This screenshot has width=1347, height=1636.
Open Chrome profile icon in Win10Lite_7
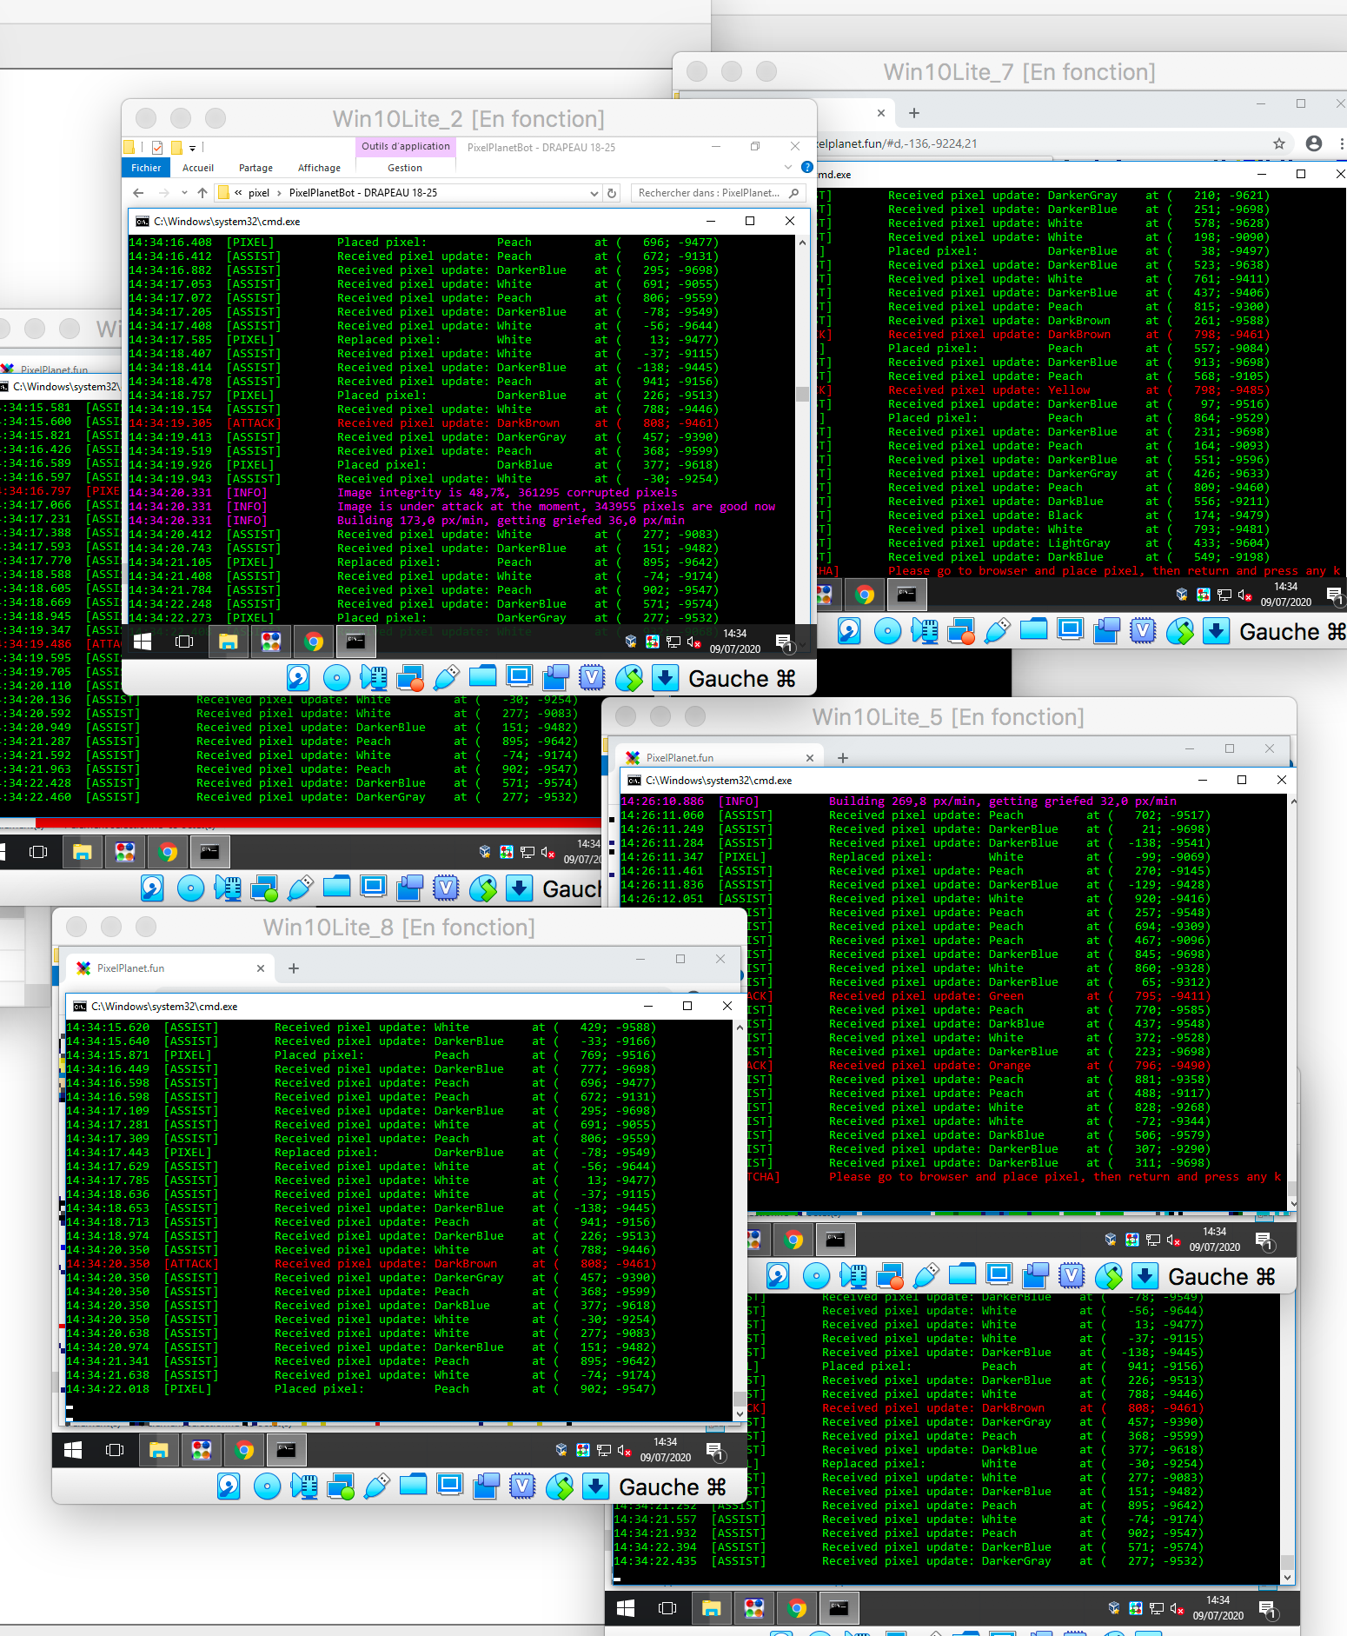click(x=1314, y=143)
